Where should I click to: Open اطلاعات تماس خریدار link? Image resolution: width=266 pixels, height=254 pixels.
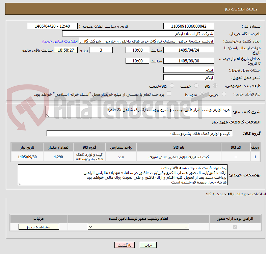pyautogui.click(x=60, y=41)
